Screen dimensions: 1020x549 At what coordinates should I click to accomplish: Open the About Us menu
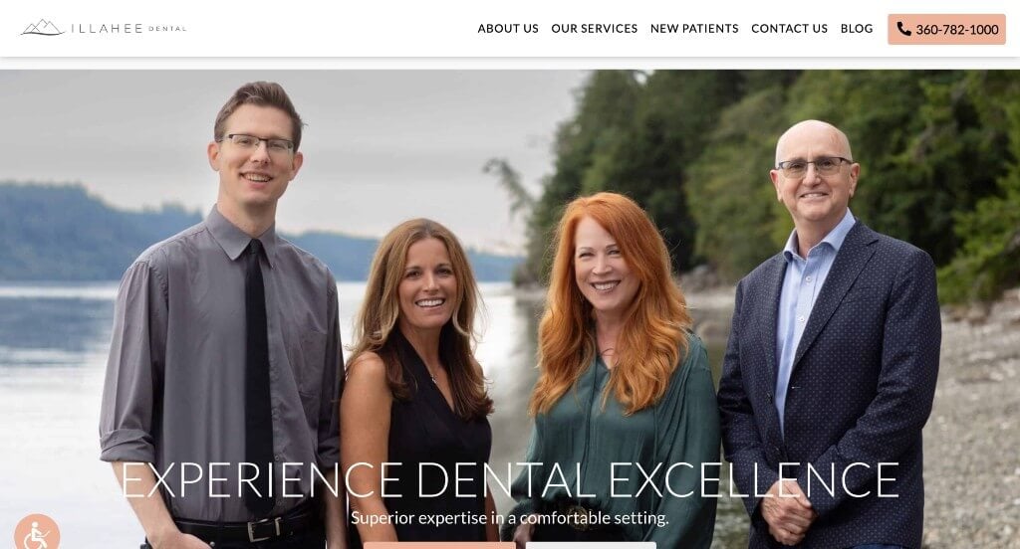click(508, 29)
